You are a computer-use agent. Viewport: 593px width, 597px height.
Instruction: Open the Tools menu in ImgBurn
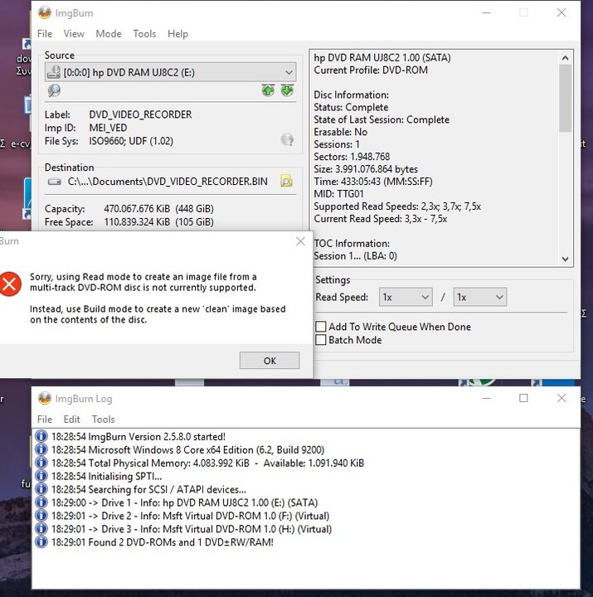tap(144, 34)
